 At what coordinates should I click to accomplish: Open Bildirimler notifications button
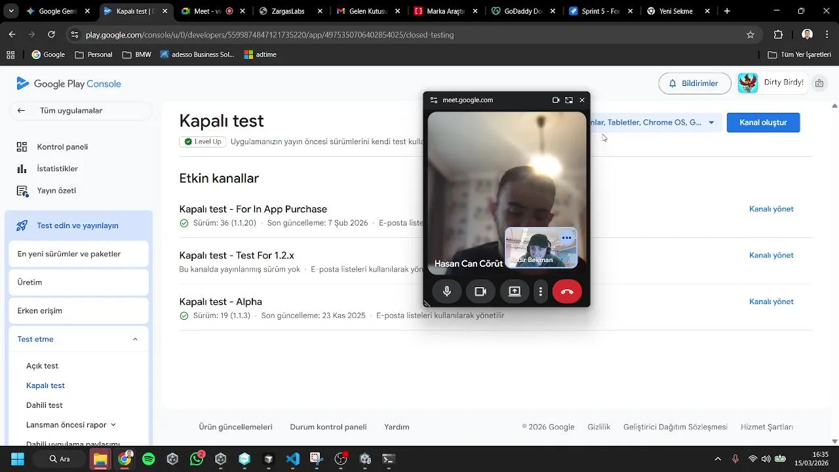694,83
